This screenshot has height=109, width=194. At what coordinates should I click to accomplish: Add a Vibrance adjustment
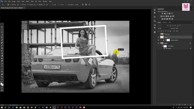coord(172,13)
